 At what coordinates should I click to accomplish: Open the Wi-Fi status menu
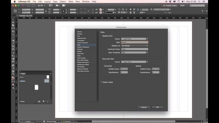tap(179, 1)
